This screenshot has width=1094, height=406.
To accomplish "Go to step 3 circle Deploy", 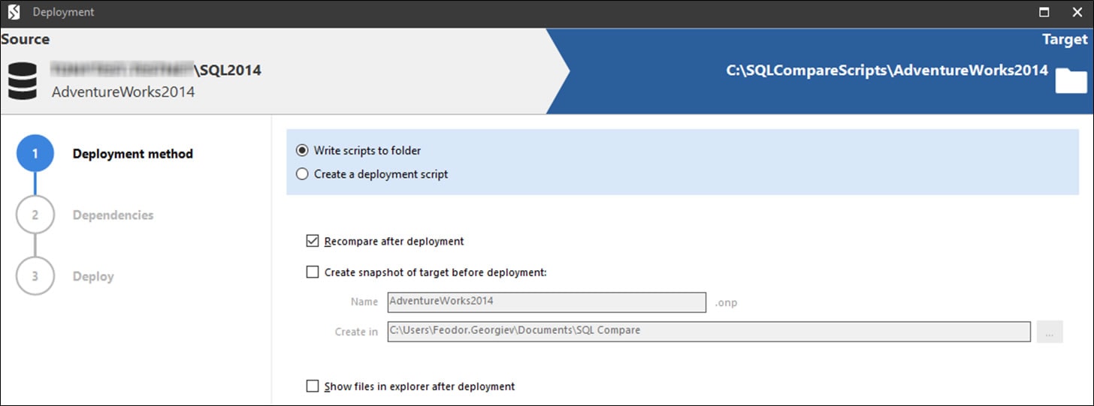I will 35,276.
